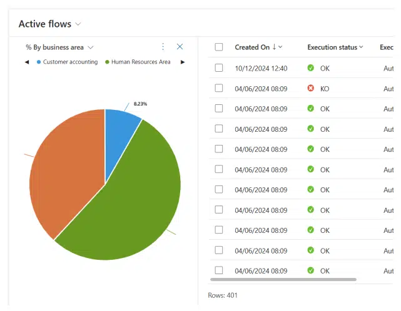Click Human Resources Area legend label
The image size is (401, 311).
click(x=141, y=62)
